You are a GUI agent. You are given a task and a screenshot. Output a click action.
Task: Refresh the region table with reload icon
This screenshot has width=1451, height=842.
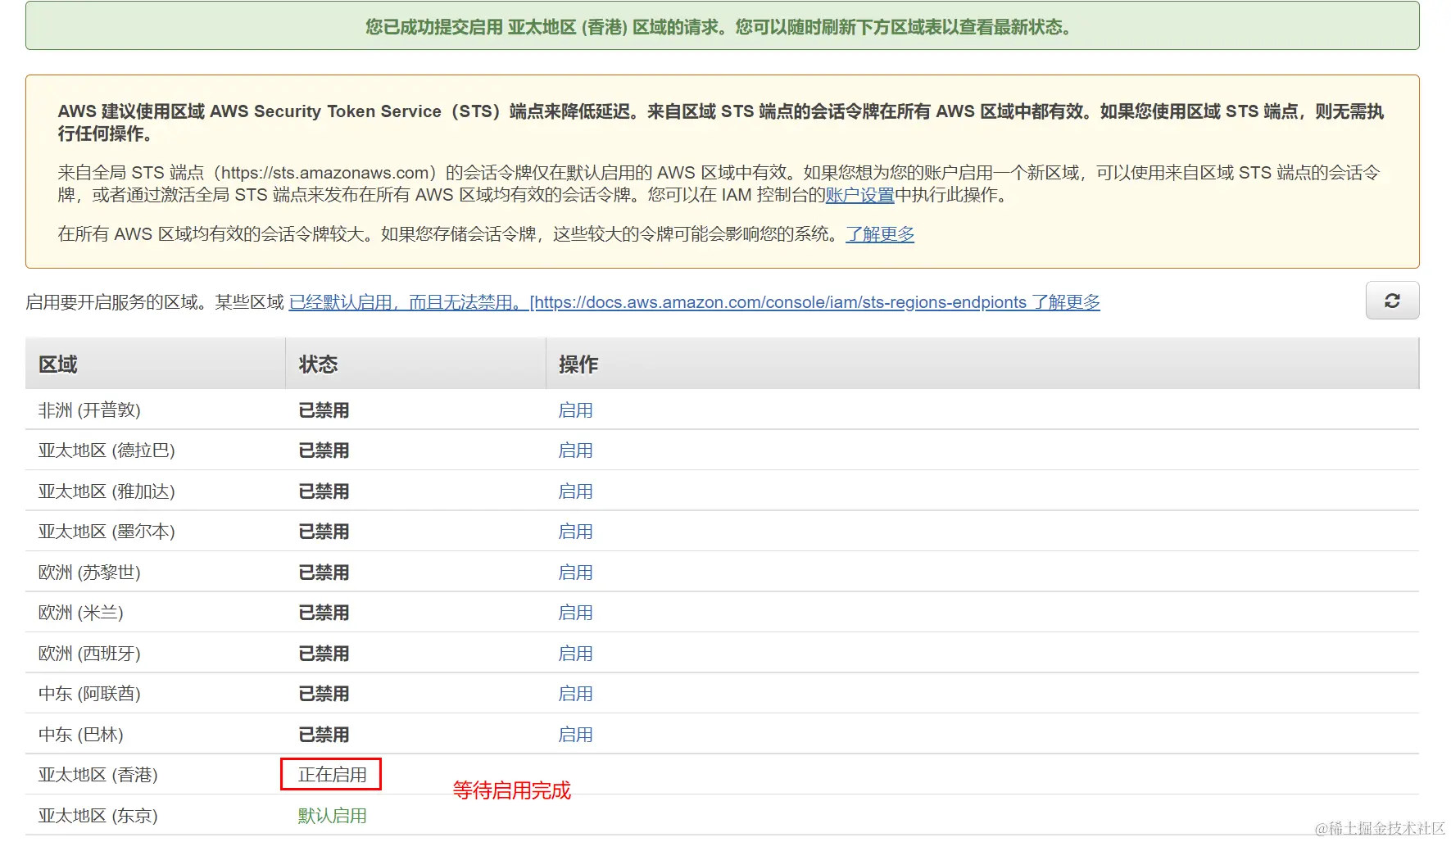tap(1391, 301)
